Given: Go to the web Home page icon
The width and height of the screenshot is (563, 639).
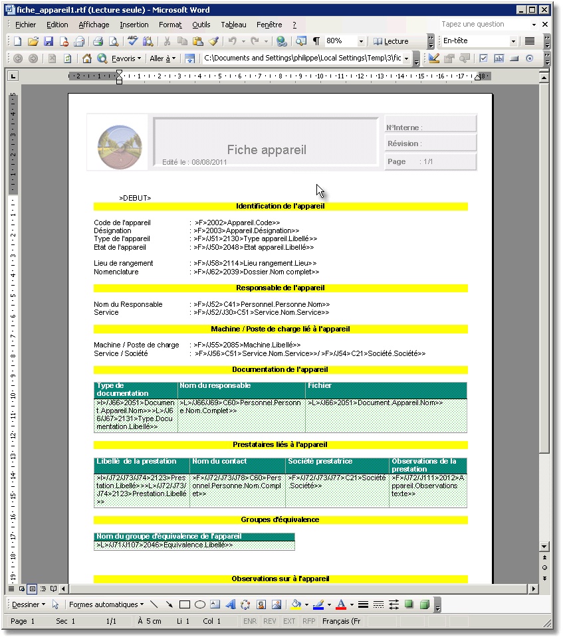Looking at the screenshot, I should [x=86, y=58].
